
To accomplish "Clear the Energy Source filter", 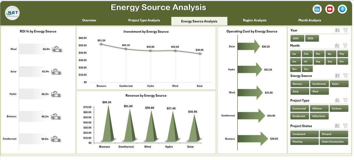I will pos(345,75).
